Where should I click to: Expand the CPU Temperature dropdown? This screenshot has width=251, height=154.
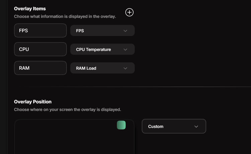pyautogui.click(x=102, y=50)
